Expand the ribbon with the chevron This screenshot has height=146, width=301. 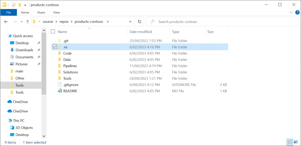pos(291,12)
